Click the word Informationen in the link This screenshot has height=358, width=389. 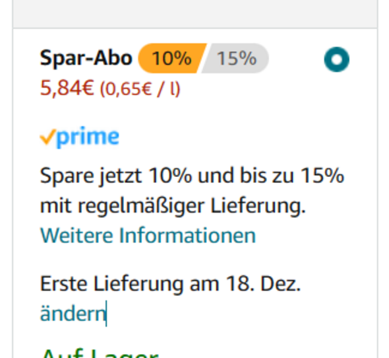click(187, 235)
